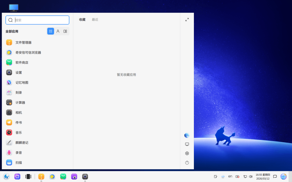Open the notes tray icon
This screenshot has height=182, width=292.
[x=216, y=177]
